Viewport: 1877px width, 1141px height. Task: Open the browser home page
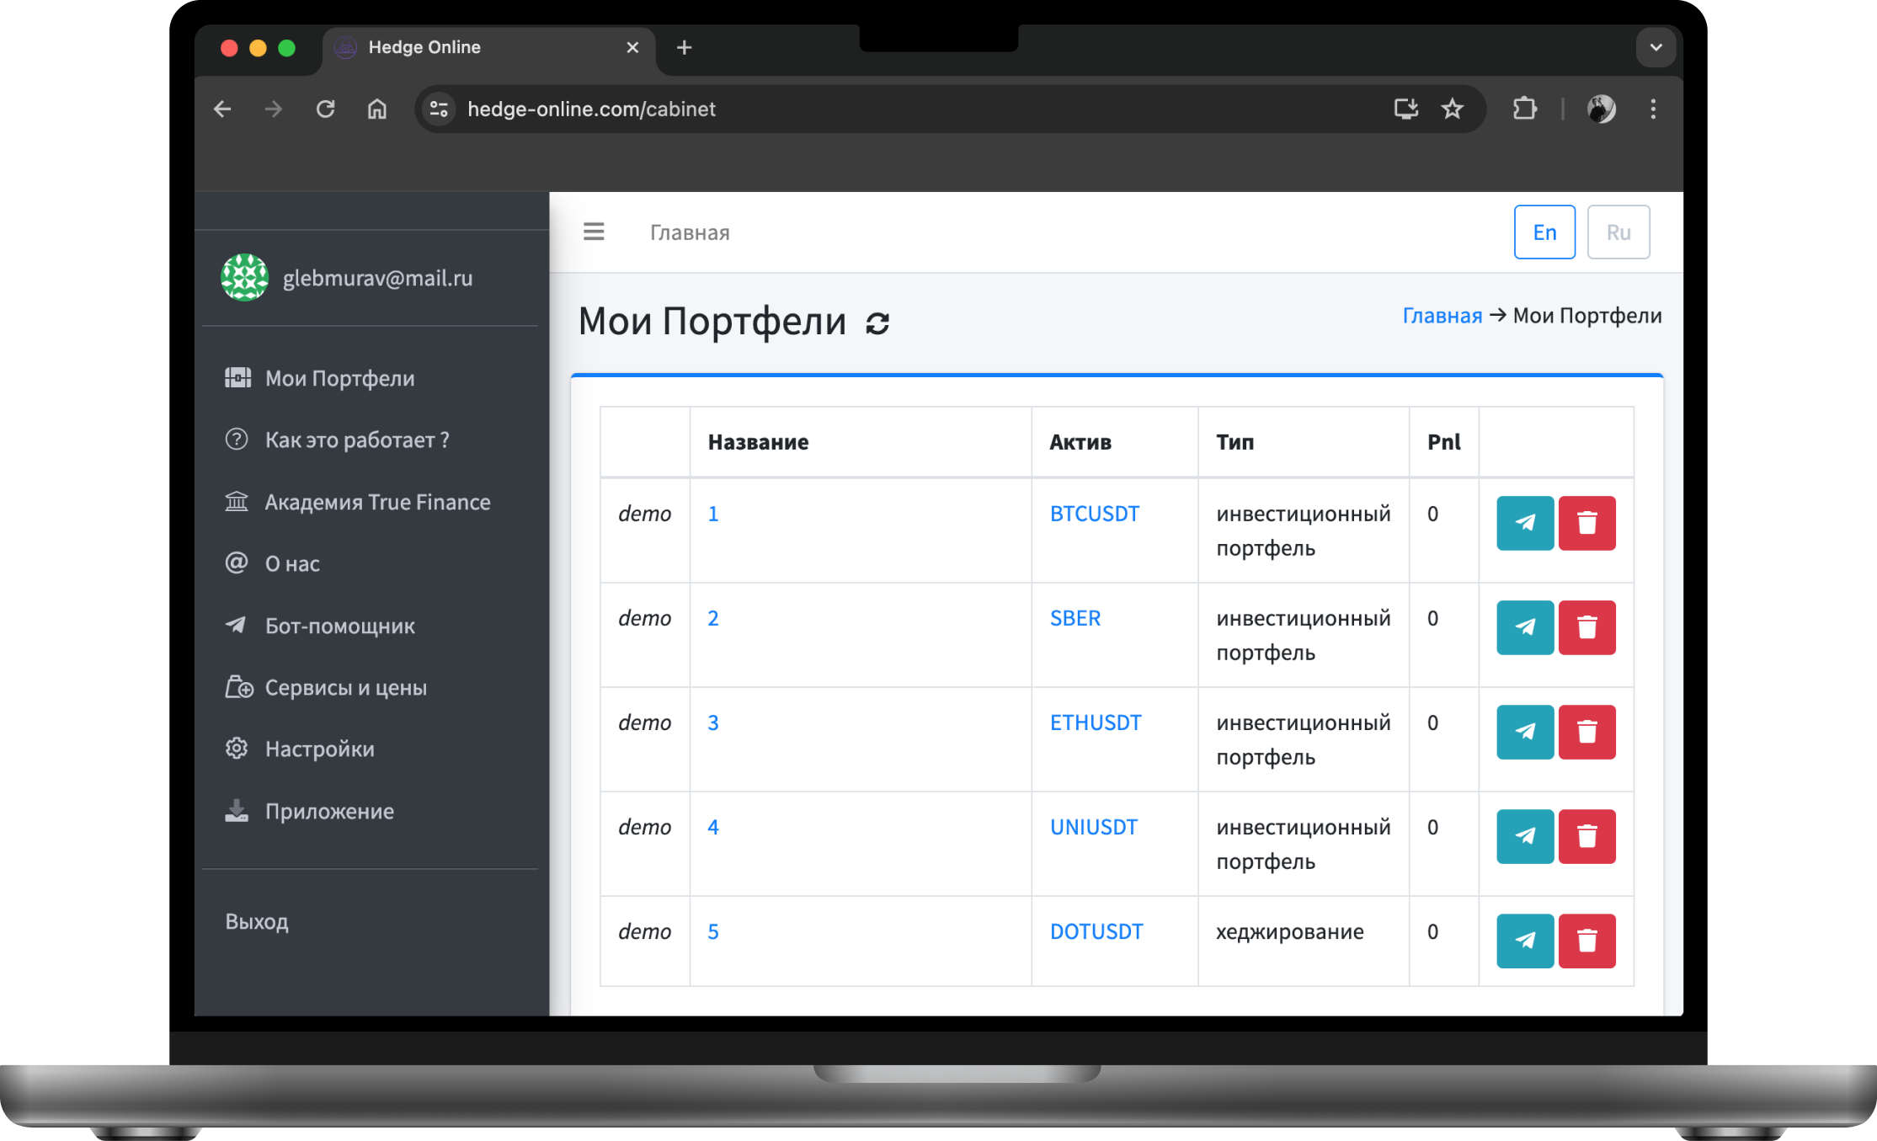point(377,109)
